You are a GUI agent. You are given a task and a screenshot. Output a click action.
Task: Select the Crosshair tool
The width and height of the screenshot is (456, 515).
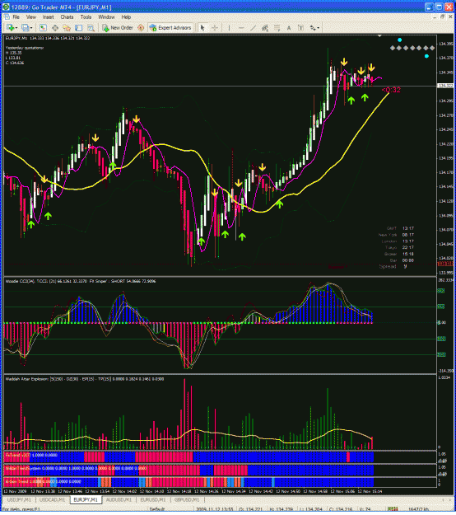(215, 28)
